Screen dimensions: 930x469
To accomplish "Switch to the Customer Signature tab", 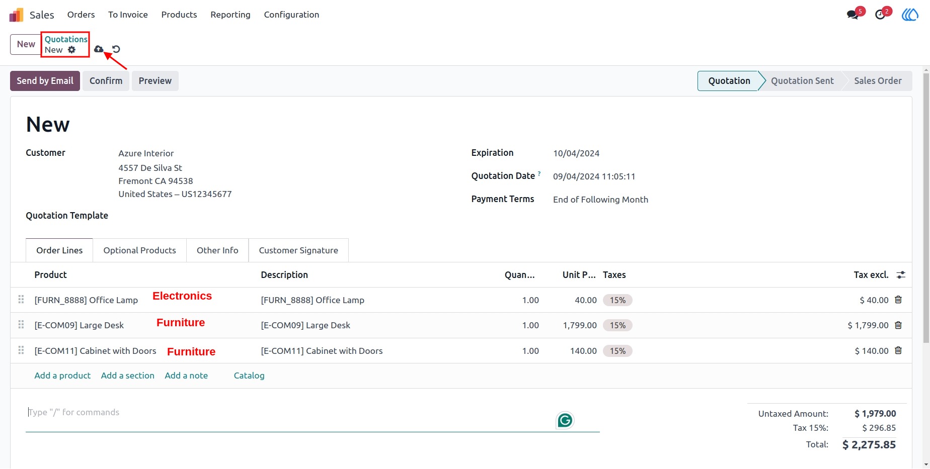I will pos(298,250).
